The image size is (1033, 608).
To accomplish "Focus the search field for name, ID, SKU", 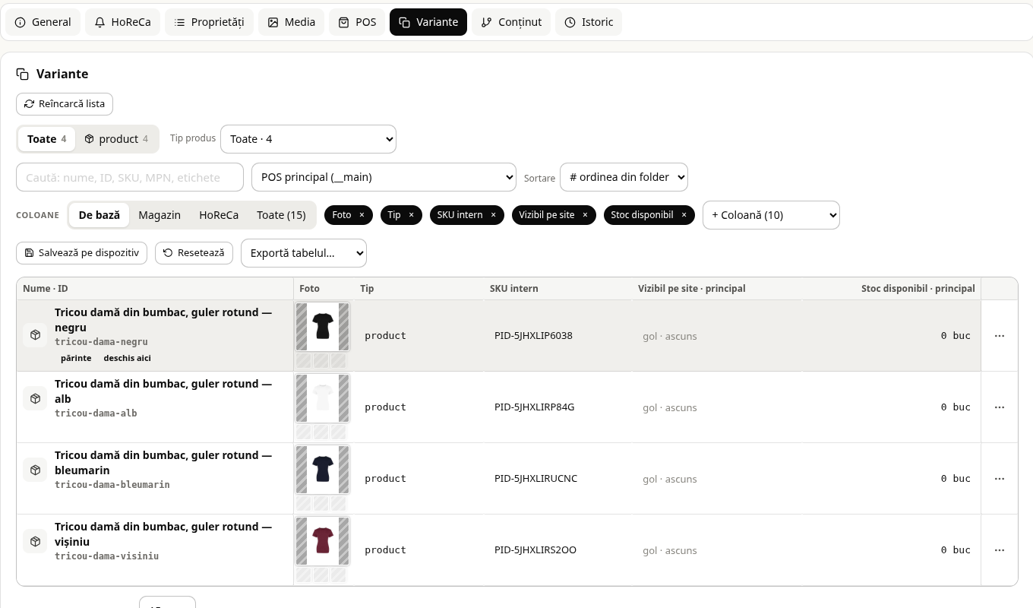I will coord(130,177).
